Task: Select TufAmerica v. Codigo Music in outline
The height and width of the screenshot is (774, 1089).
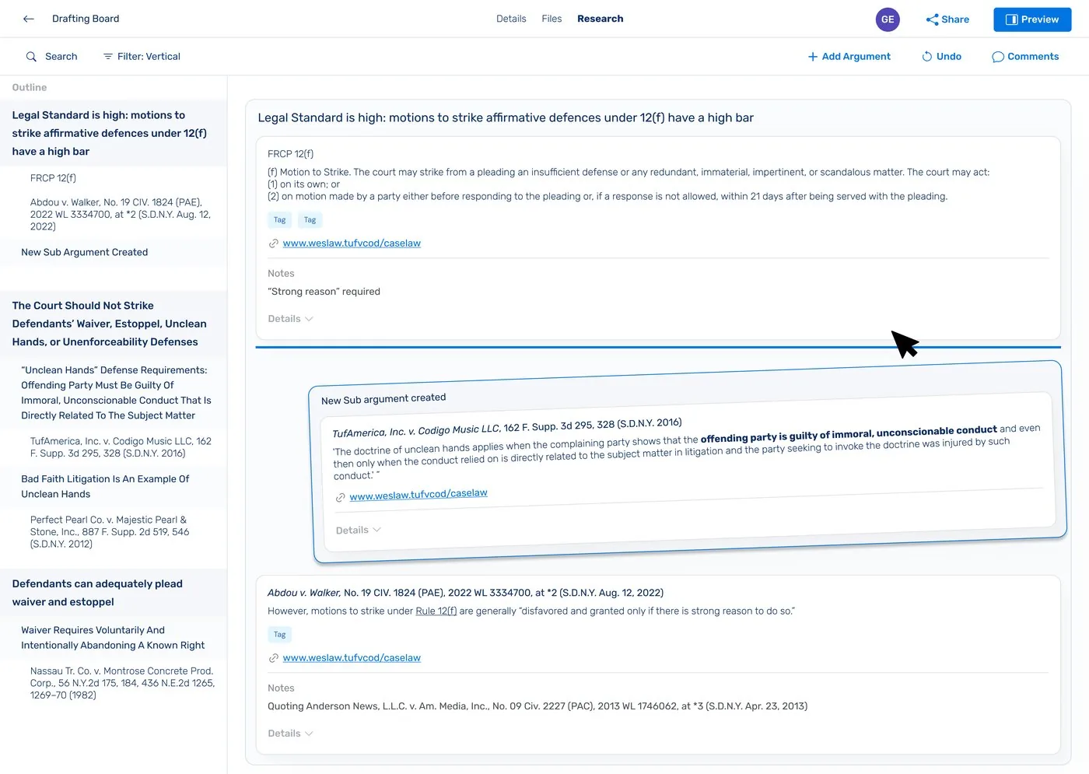Action: tap(121, 447)
